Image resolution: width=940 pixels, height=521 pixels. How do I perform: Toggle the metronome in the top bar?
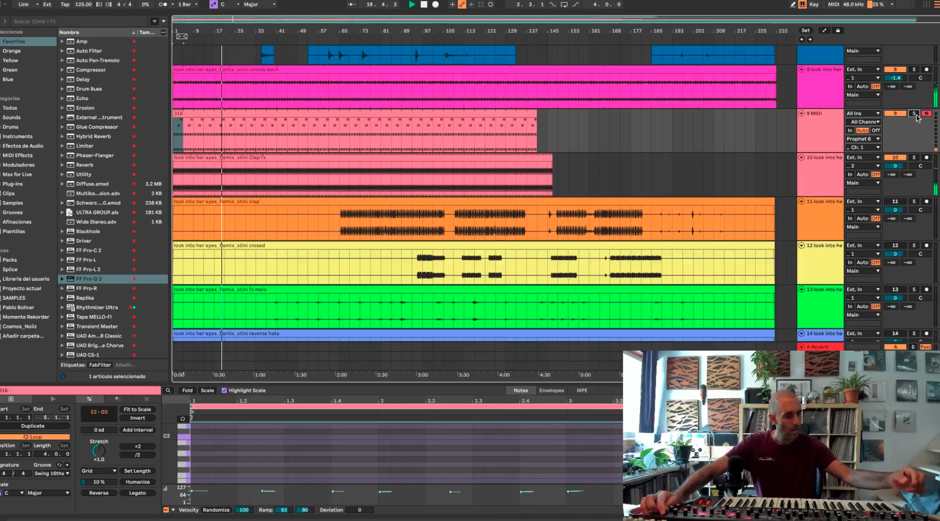[163, 4]
